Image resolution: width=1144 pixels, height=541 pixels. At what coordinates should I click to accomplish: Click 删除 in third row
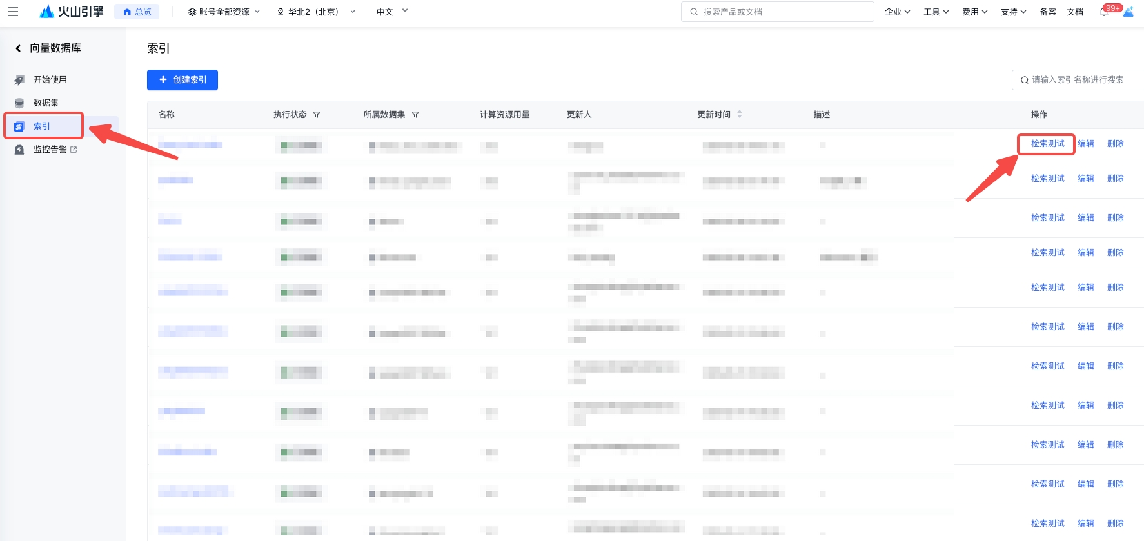click(1116, 218)
